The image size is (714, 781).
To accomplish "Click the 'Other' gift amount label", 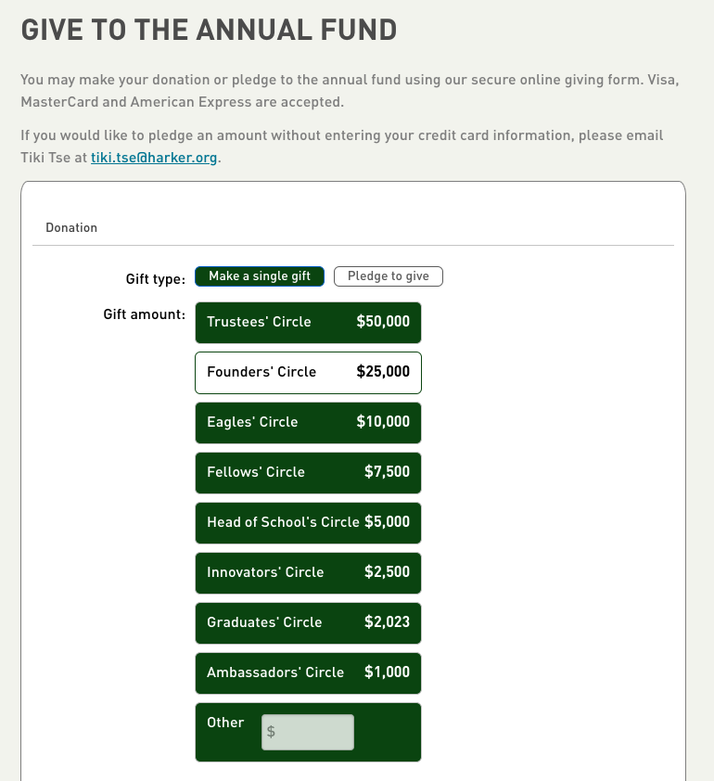I will 225,723.
